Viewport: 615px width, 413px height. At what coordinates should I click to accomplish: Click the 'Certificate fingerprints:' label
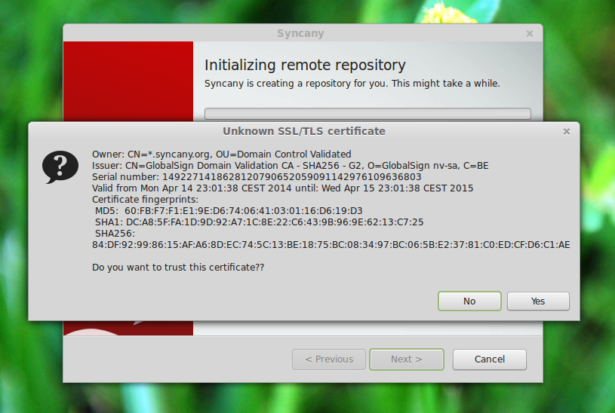(145, 200)
